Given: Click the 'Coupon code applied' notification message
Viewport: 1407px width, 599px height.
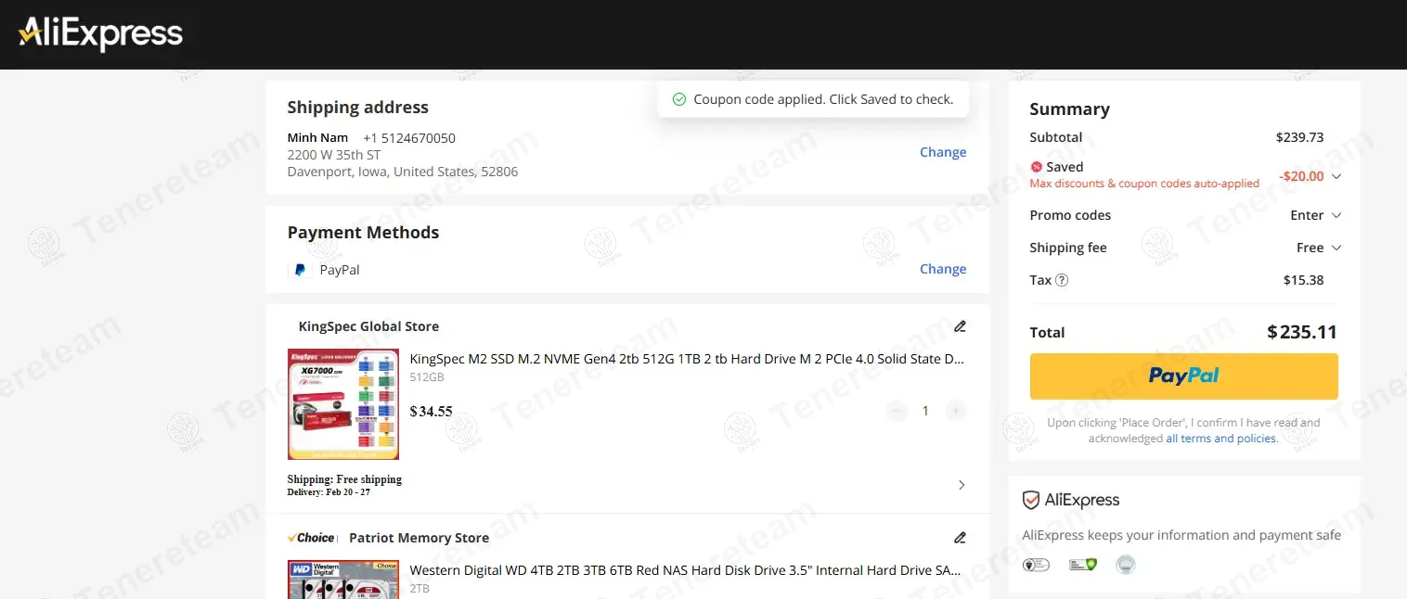Looking at the screenshot, I should coord(823,99).
